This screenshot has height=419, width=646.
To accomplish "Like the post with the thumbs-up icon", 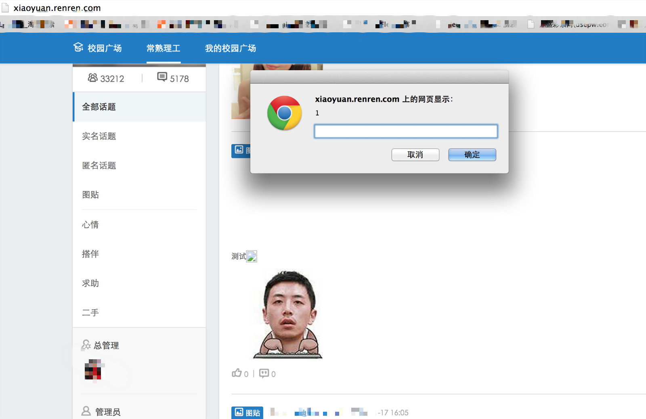I will pos(237,373).
